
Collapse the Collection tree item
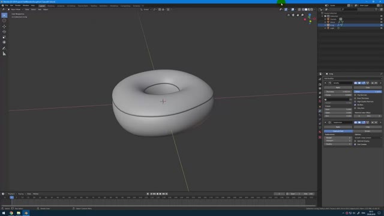tap(323, 16)
